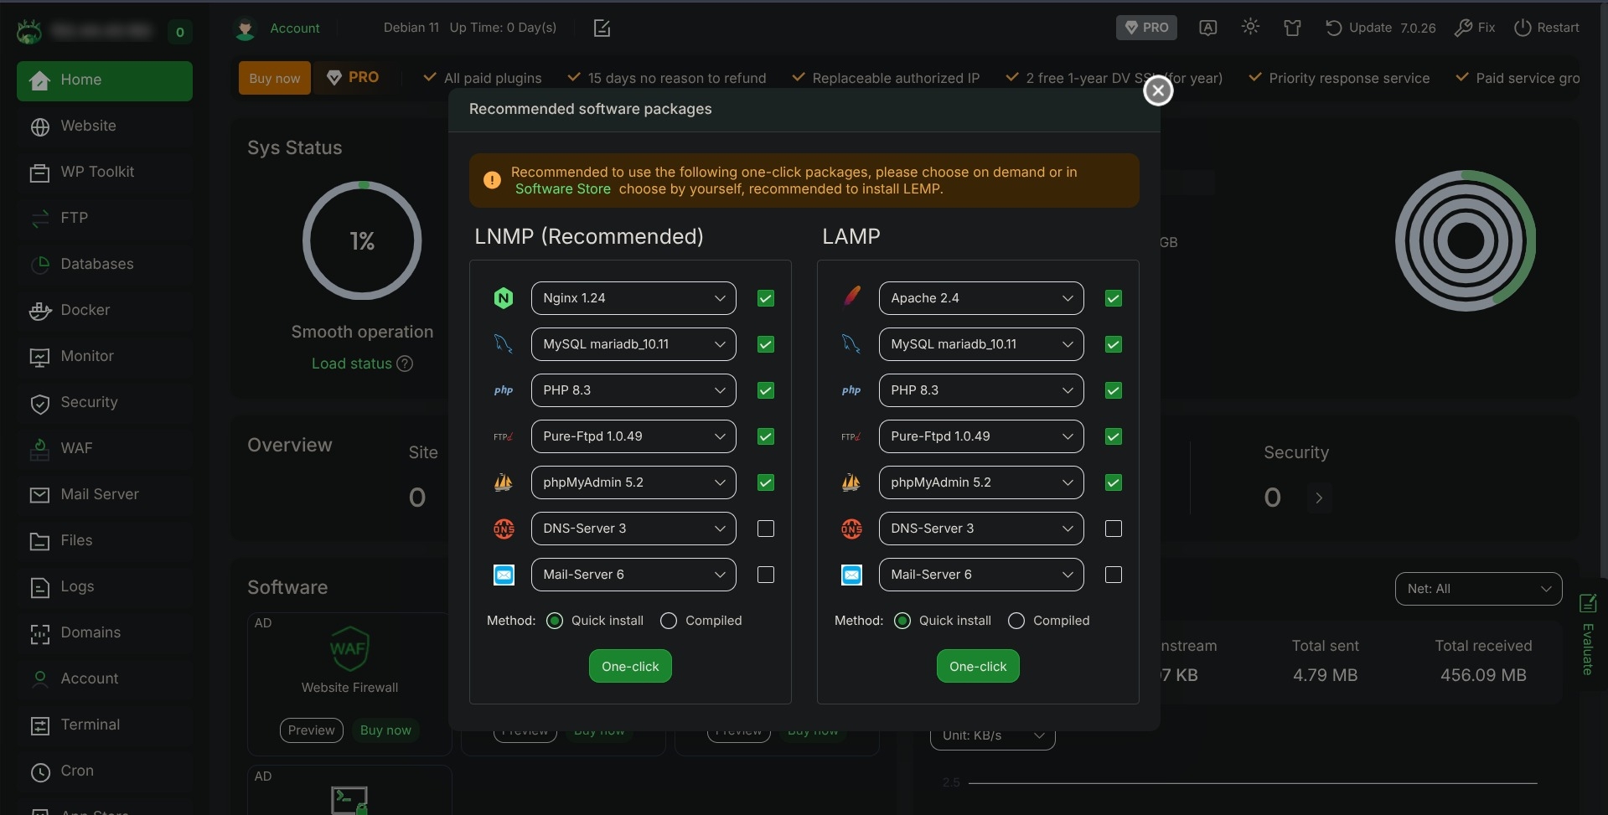Click the Fix wrench icon

coord(1463,28)
